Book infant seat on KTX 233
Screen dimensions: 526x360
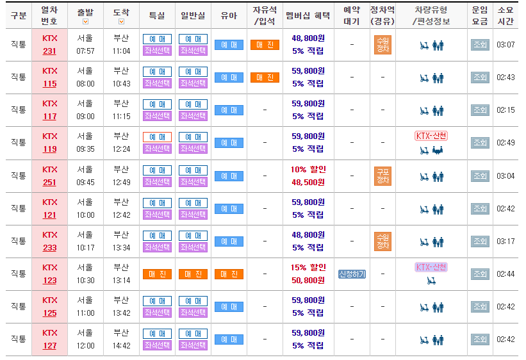click(229, 241)
